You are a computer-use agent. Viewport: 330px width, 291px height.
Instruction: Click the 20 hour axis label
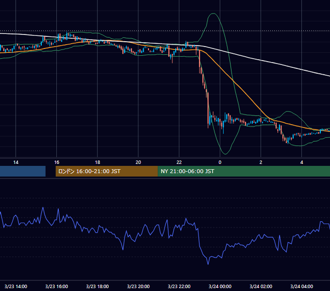138,162
